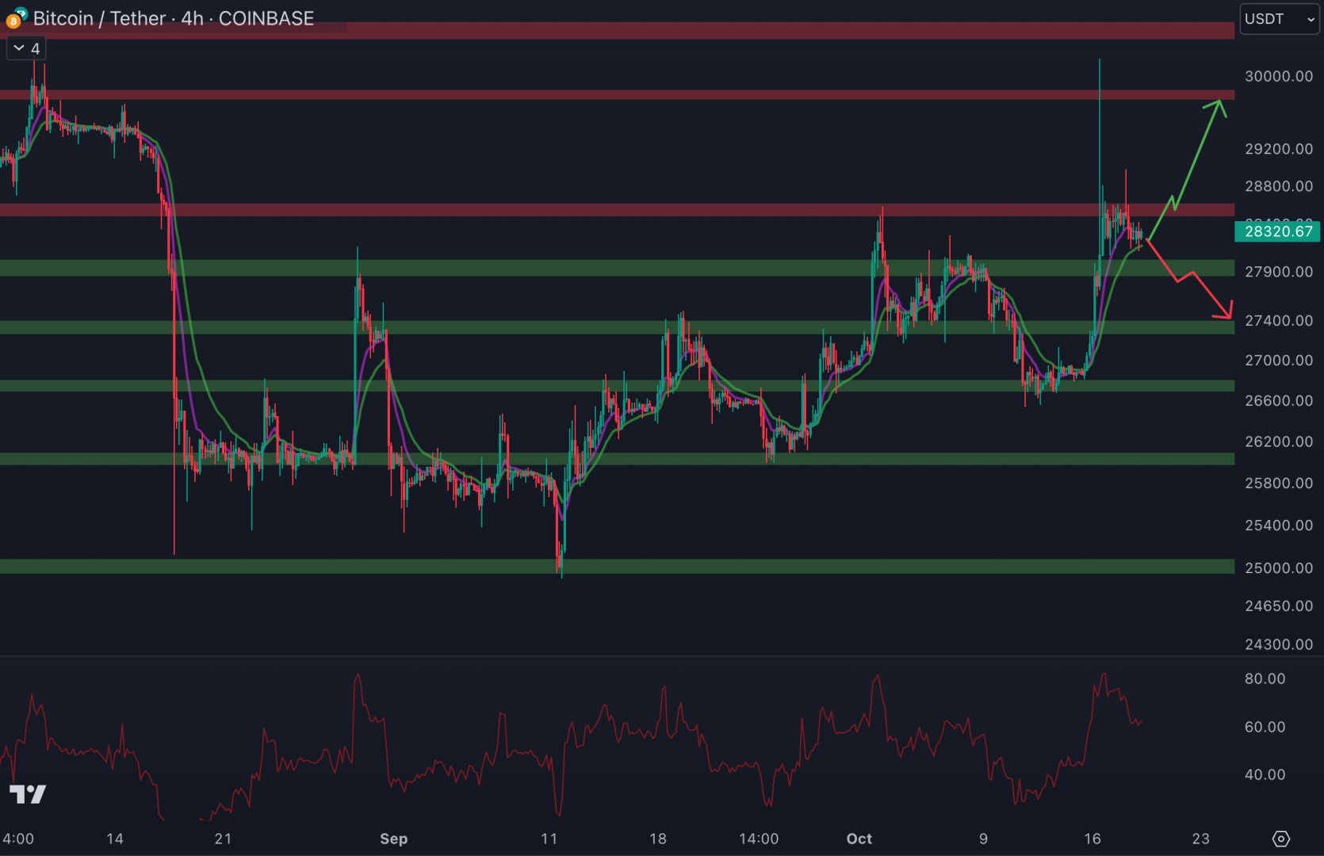Click the Sep label on time axis

click(393, 839)
